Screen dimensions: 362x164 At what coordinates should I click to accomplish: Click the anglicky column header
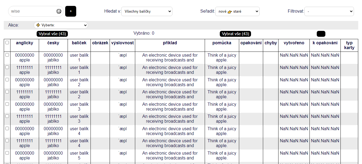click(25, 43)
